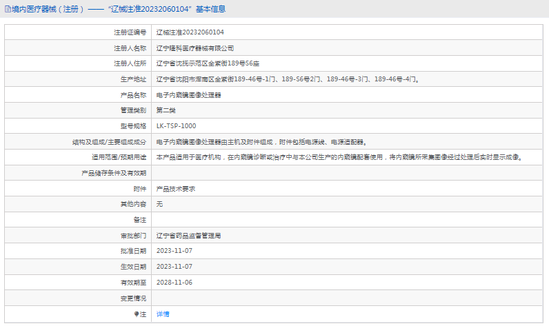Screen dimensions: 549x326
Task: Select model value LK-TSP-1000
Action: pos(176,126)
